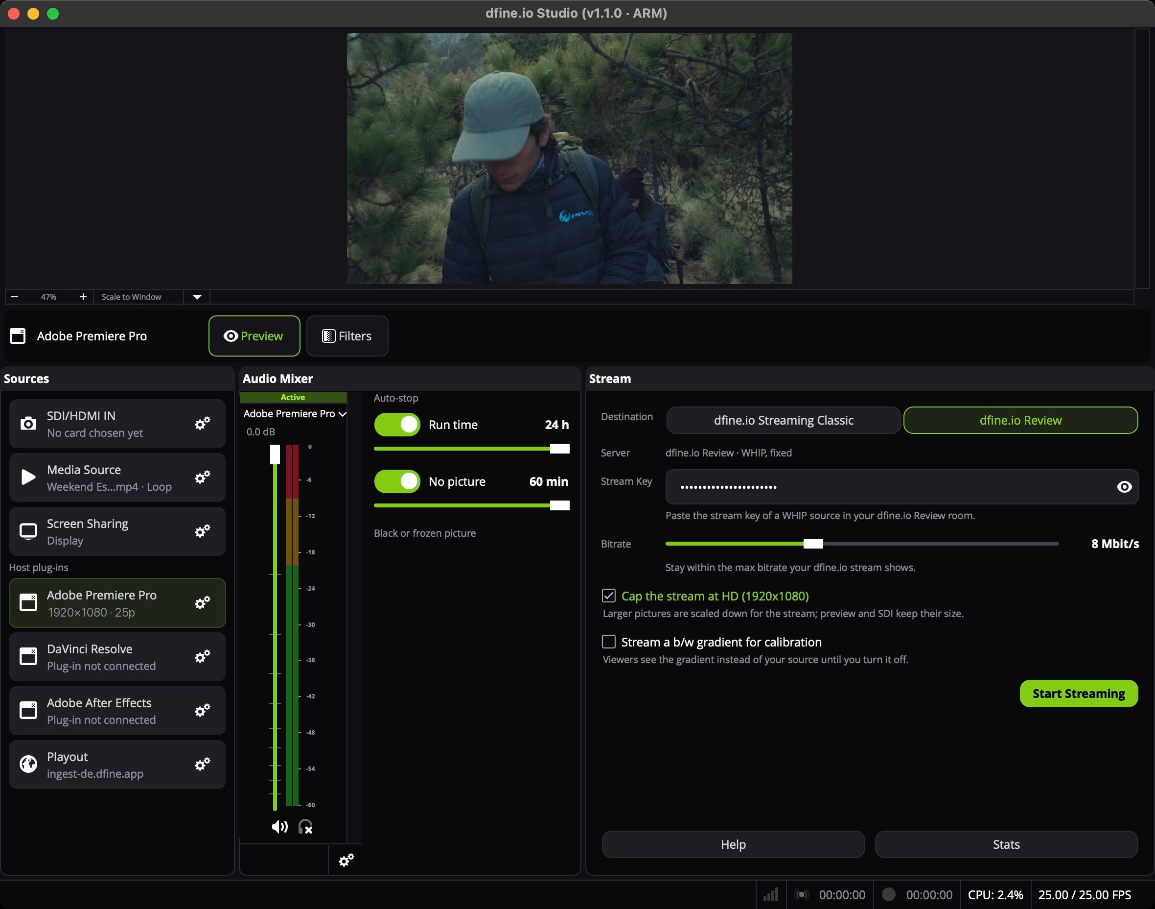Click the Stream Key input field
Viewport: 1155px width, 909px height.
point(902,487)
